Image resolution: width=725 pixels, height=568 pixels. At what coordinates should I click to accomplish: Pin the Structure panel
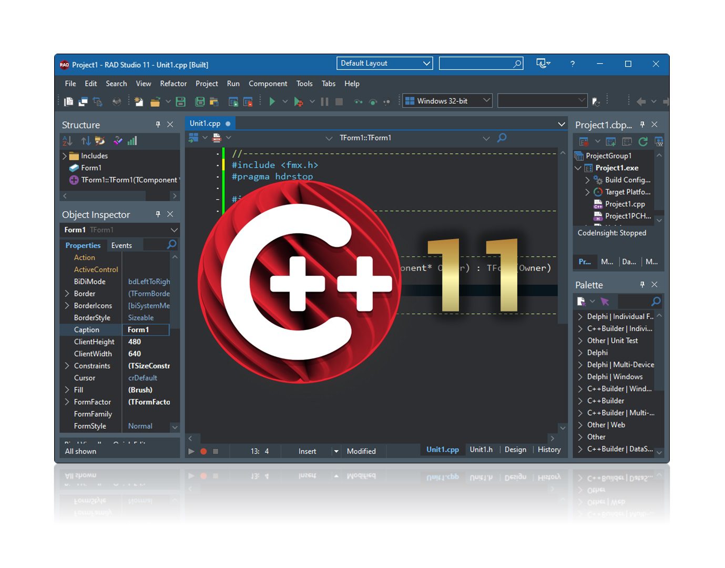click(x=158, y=125)
